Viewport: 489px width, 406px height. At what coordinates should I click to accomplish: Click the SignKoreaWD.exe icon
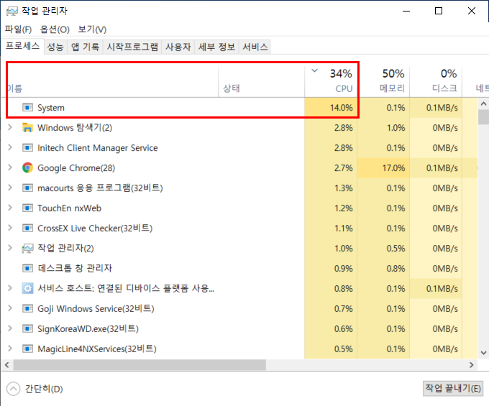(27, 328)
